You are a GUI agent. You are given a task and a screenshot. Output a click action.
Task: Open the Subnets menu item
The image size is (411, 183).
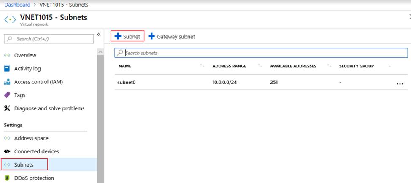24,164
